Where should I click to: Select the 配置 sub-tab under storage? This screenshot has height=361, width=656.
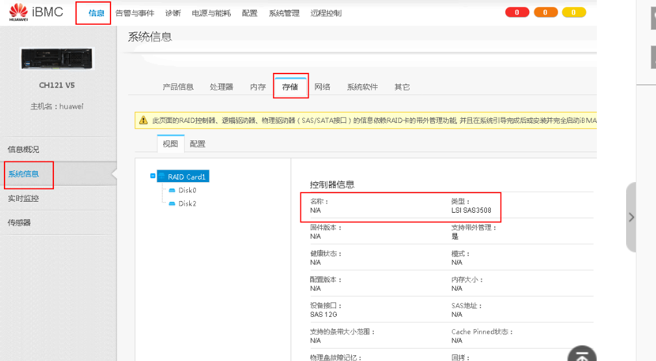[x=198, y=144]
